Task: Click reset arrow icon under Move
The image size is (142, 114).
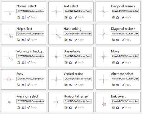Action: coord(118,62)
